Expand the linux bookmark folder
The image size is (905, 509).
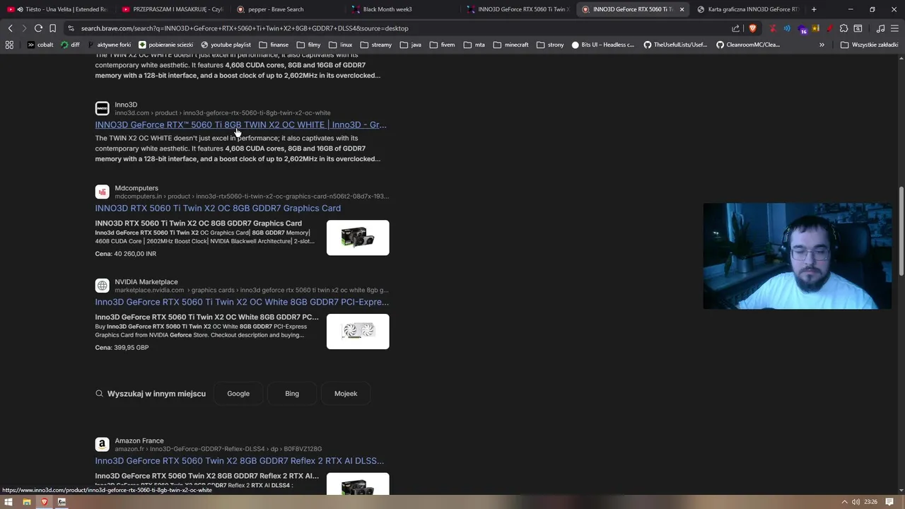pos(340,45)
